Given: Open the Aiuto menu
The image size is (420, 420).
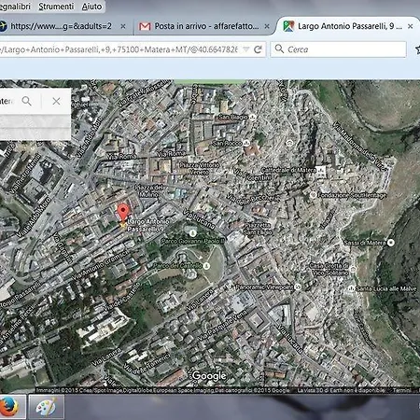Looking at the screenshot, I should pyautogui.click(x=91, y=7).
